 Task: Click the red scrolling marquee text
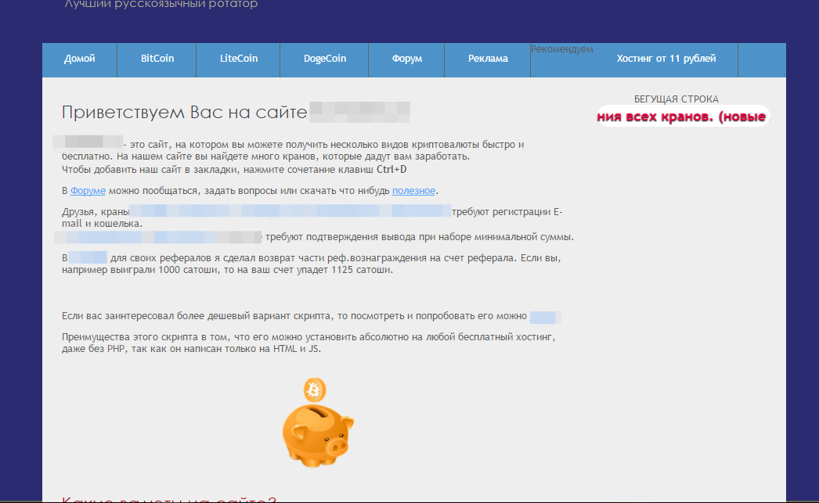tap(684, 117)
